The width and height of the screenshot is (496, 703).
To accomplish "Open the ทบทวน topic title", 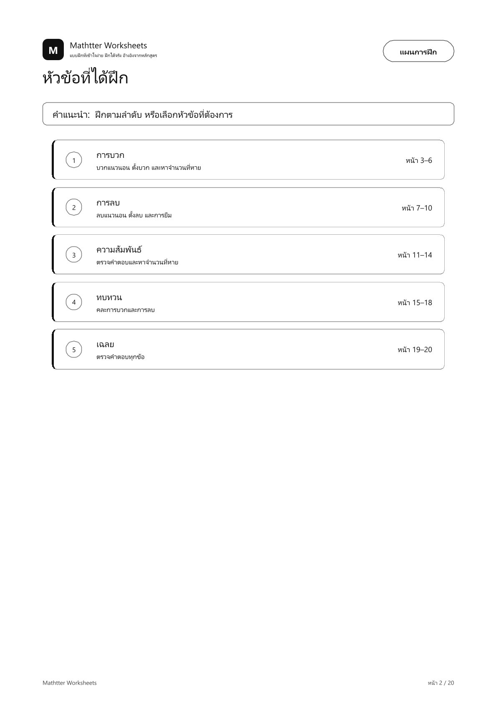I will pos(109,297).
